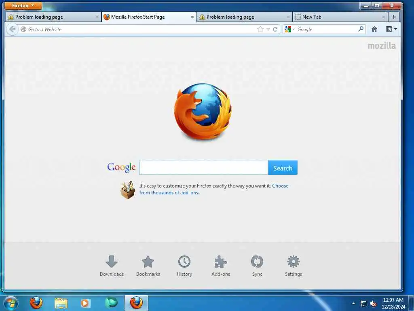Show hidden system tray icons
Viewport: 414px width, 311px height.
click(x=353, y=303)
